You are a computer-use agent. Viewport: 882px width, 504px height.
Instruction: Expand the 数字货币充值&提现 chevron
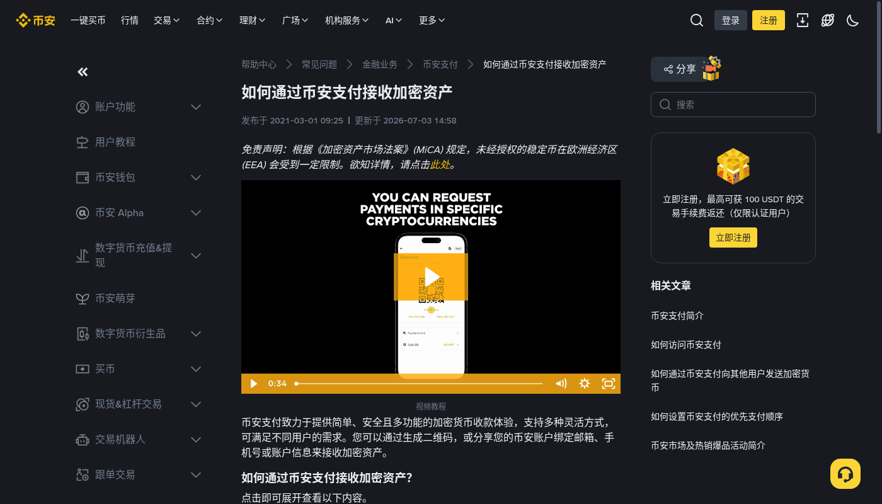(x=196, y=256)
